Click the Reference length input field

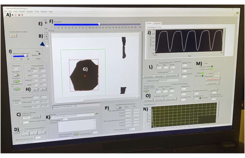tap(25, 122)
